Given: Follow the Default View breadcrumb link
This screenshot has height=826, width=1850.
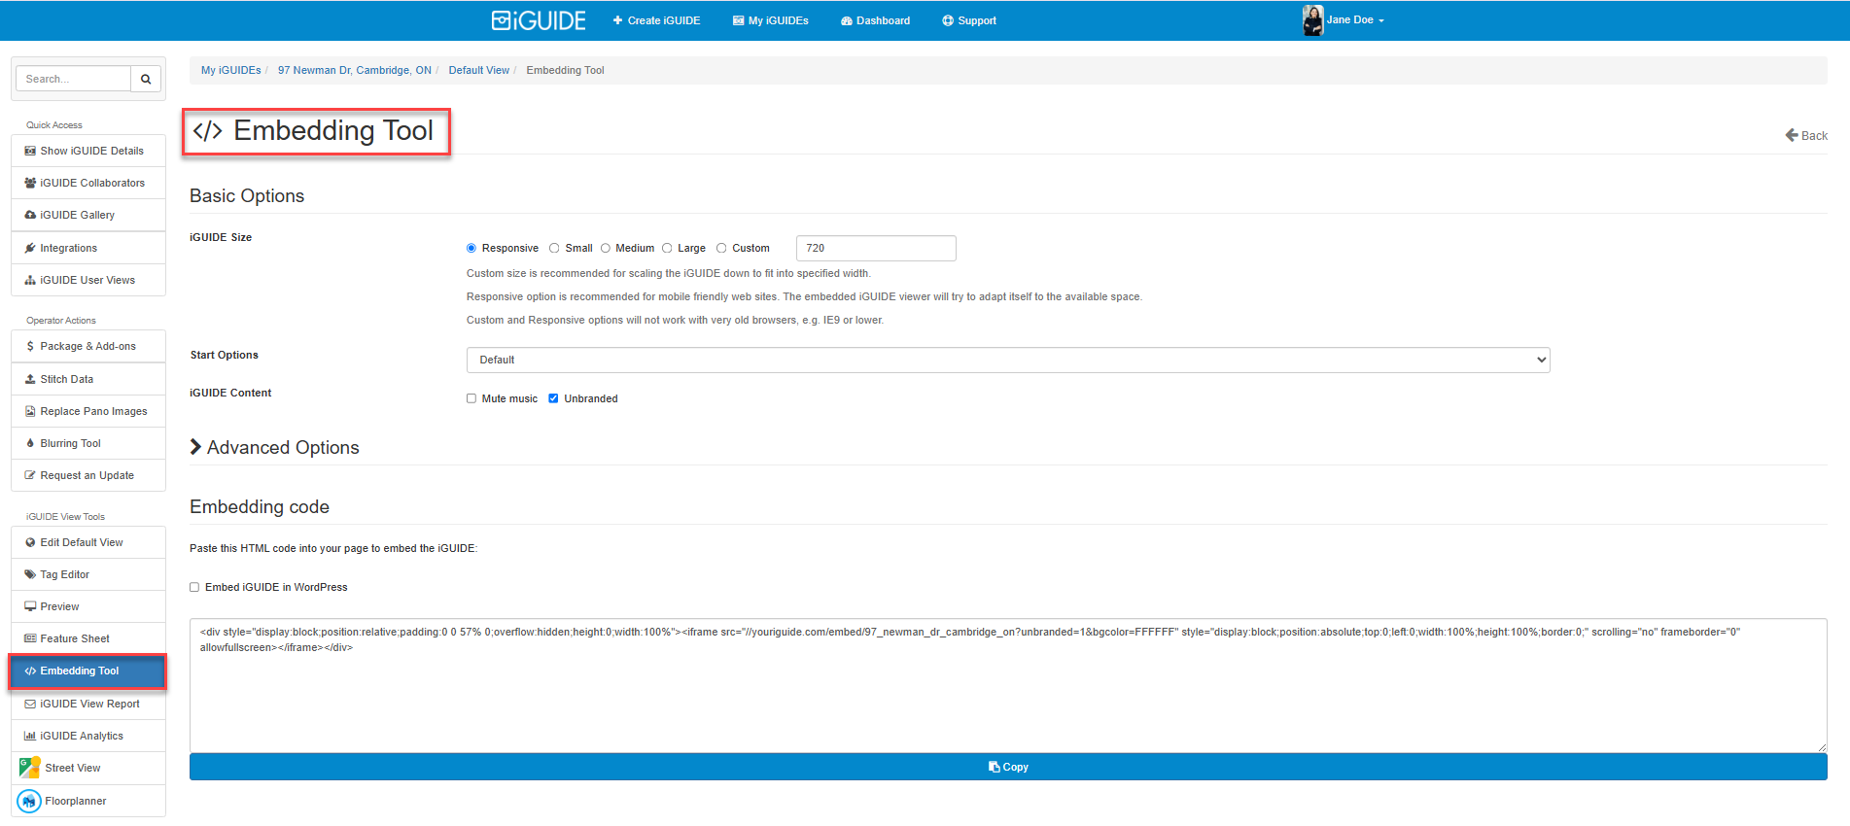Looking at the screenshot, I should [x=478, y=70].
